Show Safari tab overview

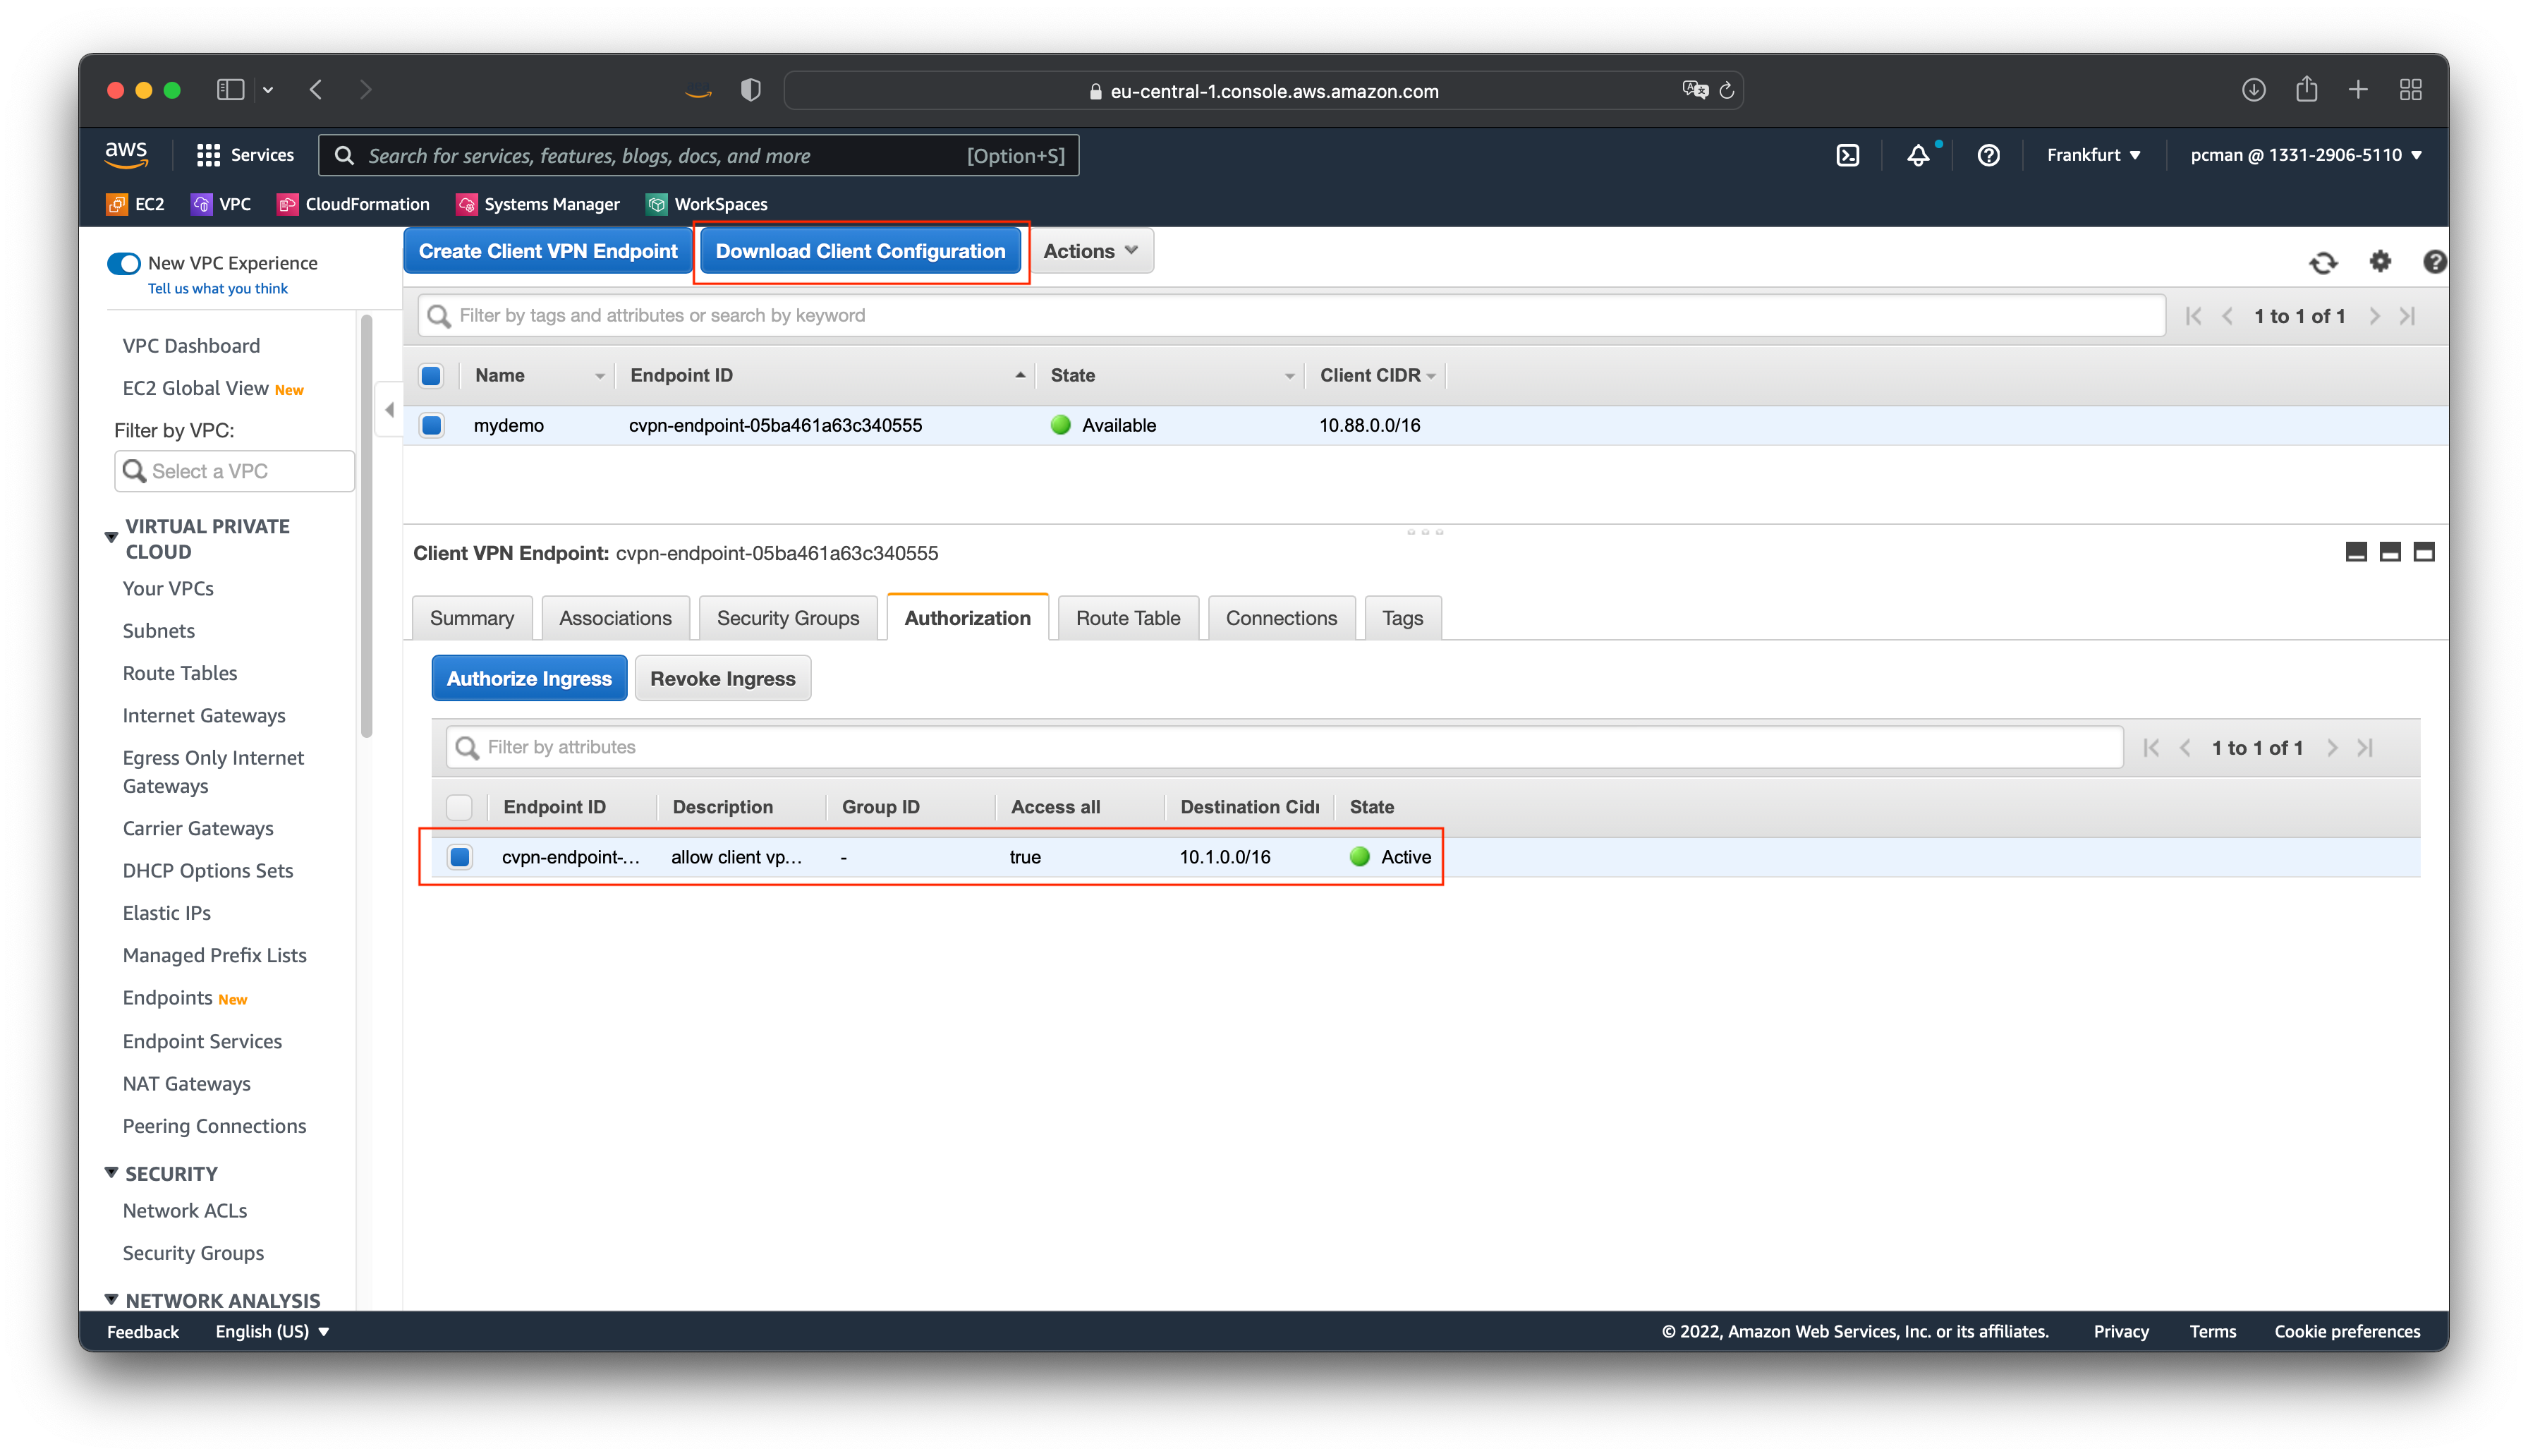coord(2410,90)
